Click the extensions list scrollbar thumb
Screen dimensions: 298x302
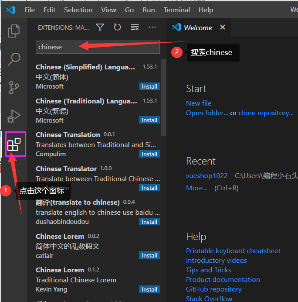coord(164,97)
